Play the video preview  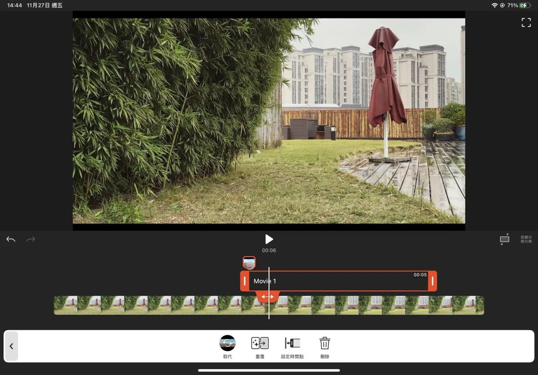click(x=269, y=239)
